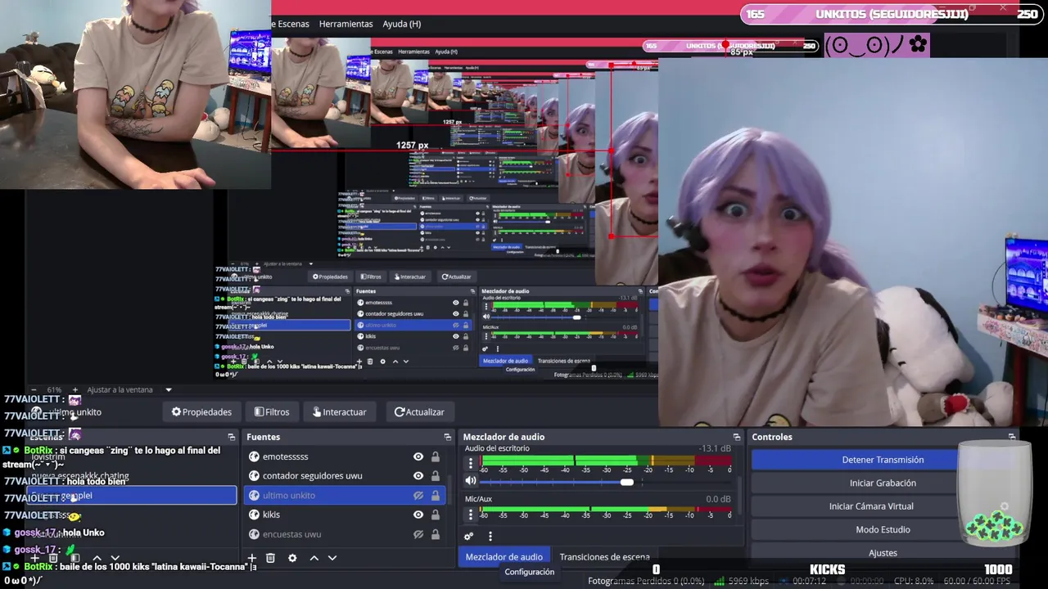Toggle lock on contador seguidores uwu

click(x=436, y=475)
